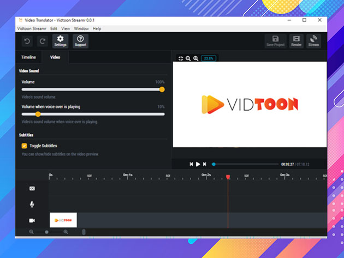Open the Support help button

point(80,41)
